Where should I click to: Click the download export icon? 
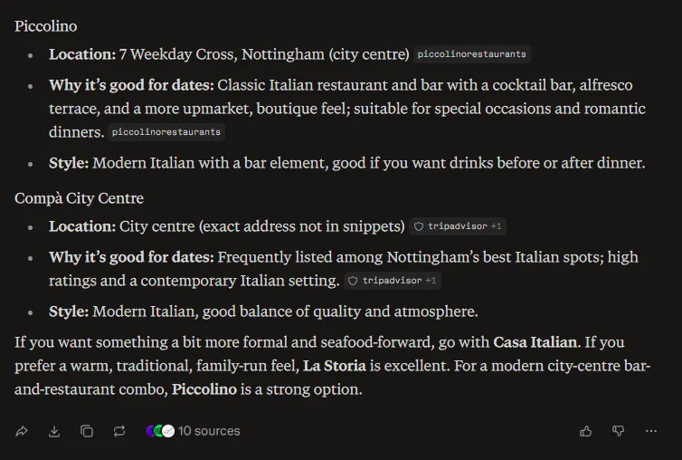point(54,431)
